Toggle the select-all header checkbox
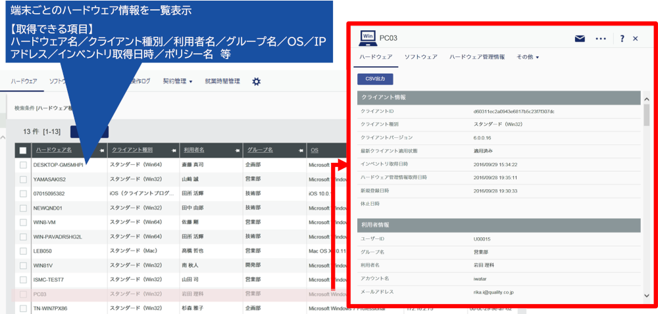 point(22,150)
